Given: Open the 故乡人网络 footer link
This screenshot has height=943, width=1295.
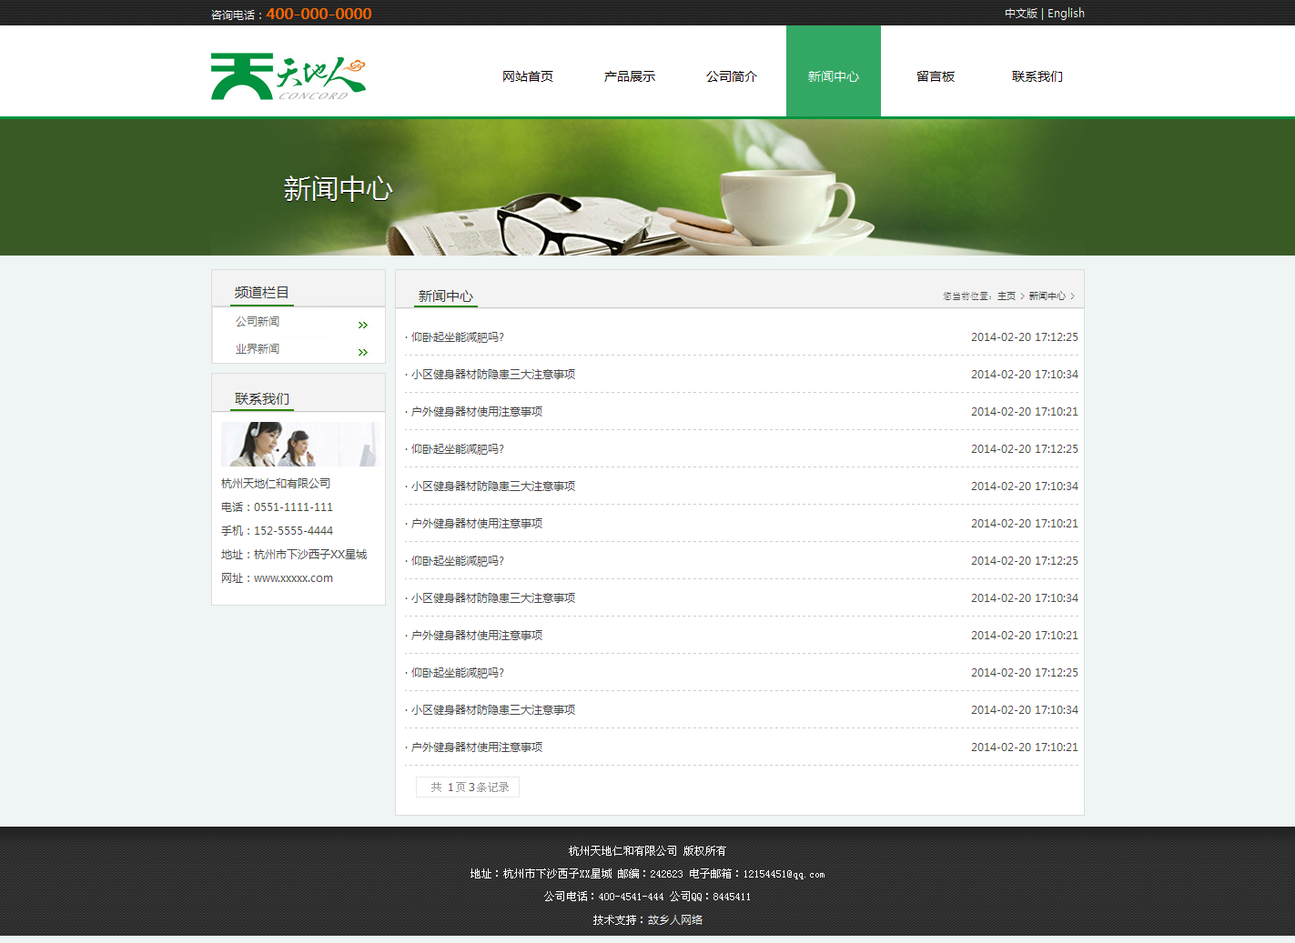Looking at the screenshot, I should 674,920.
